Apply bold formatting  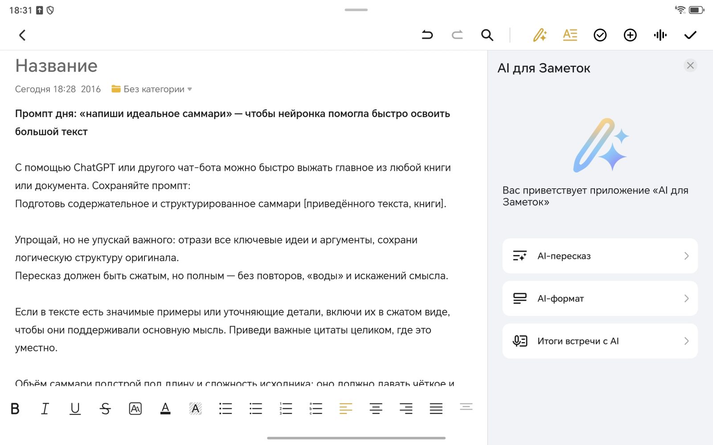[15, 409]
